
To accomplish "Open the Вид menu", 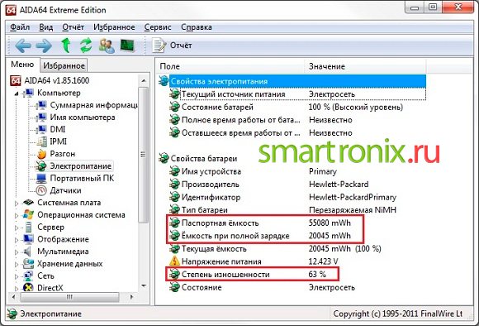I will (45, 27).
